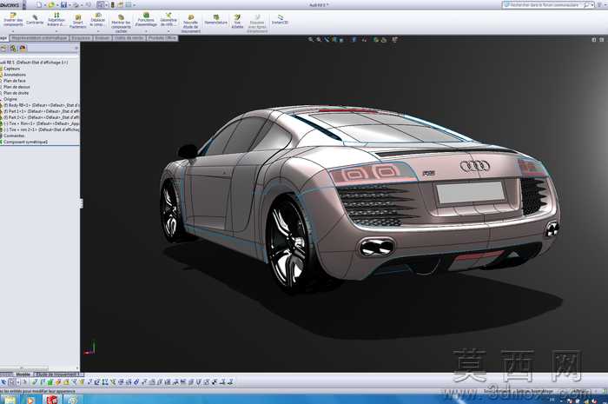Select Plan de face in tree
The image size is (608, 404).
pyautogui.click(x=15, y=81)
